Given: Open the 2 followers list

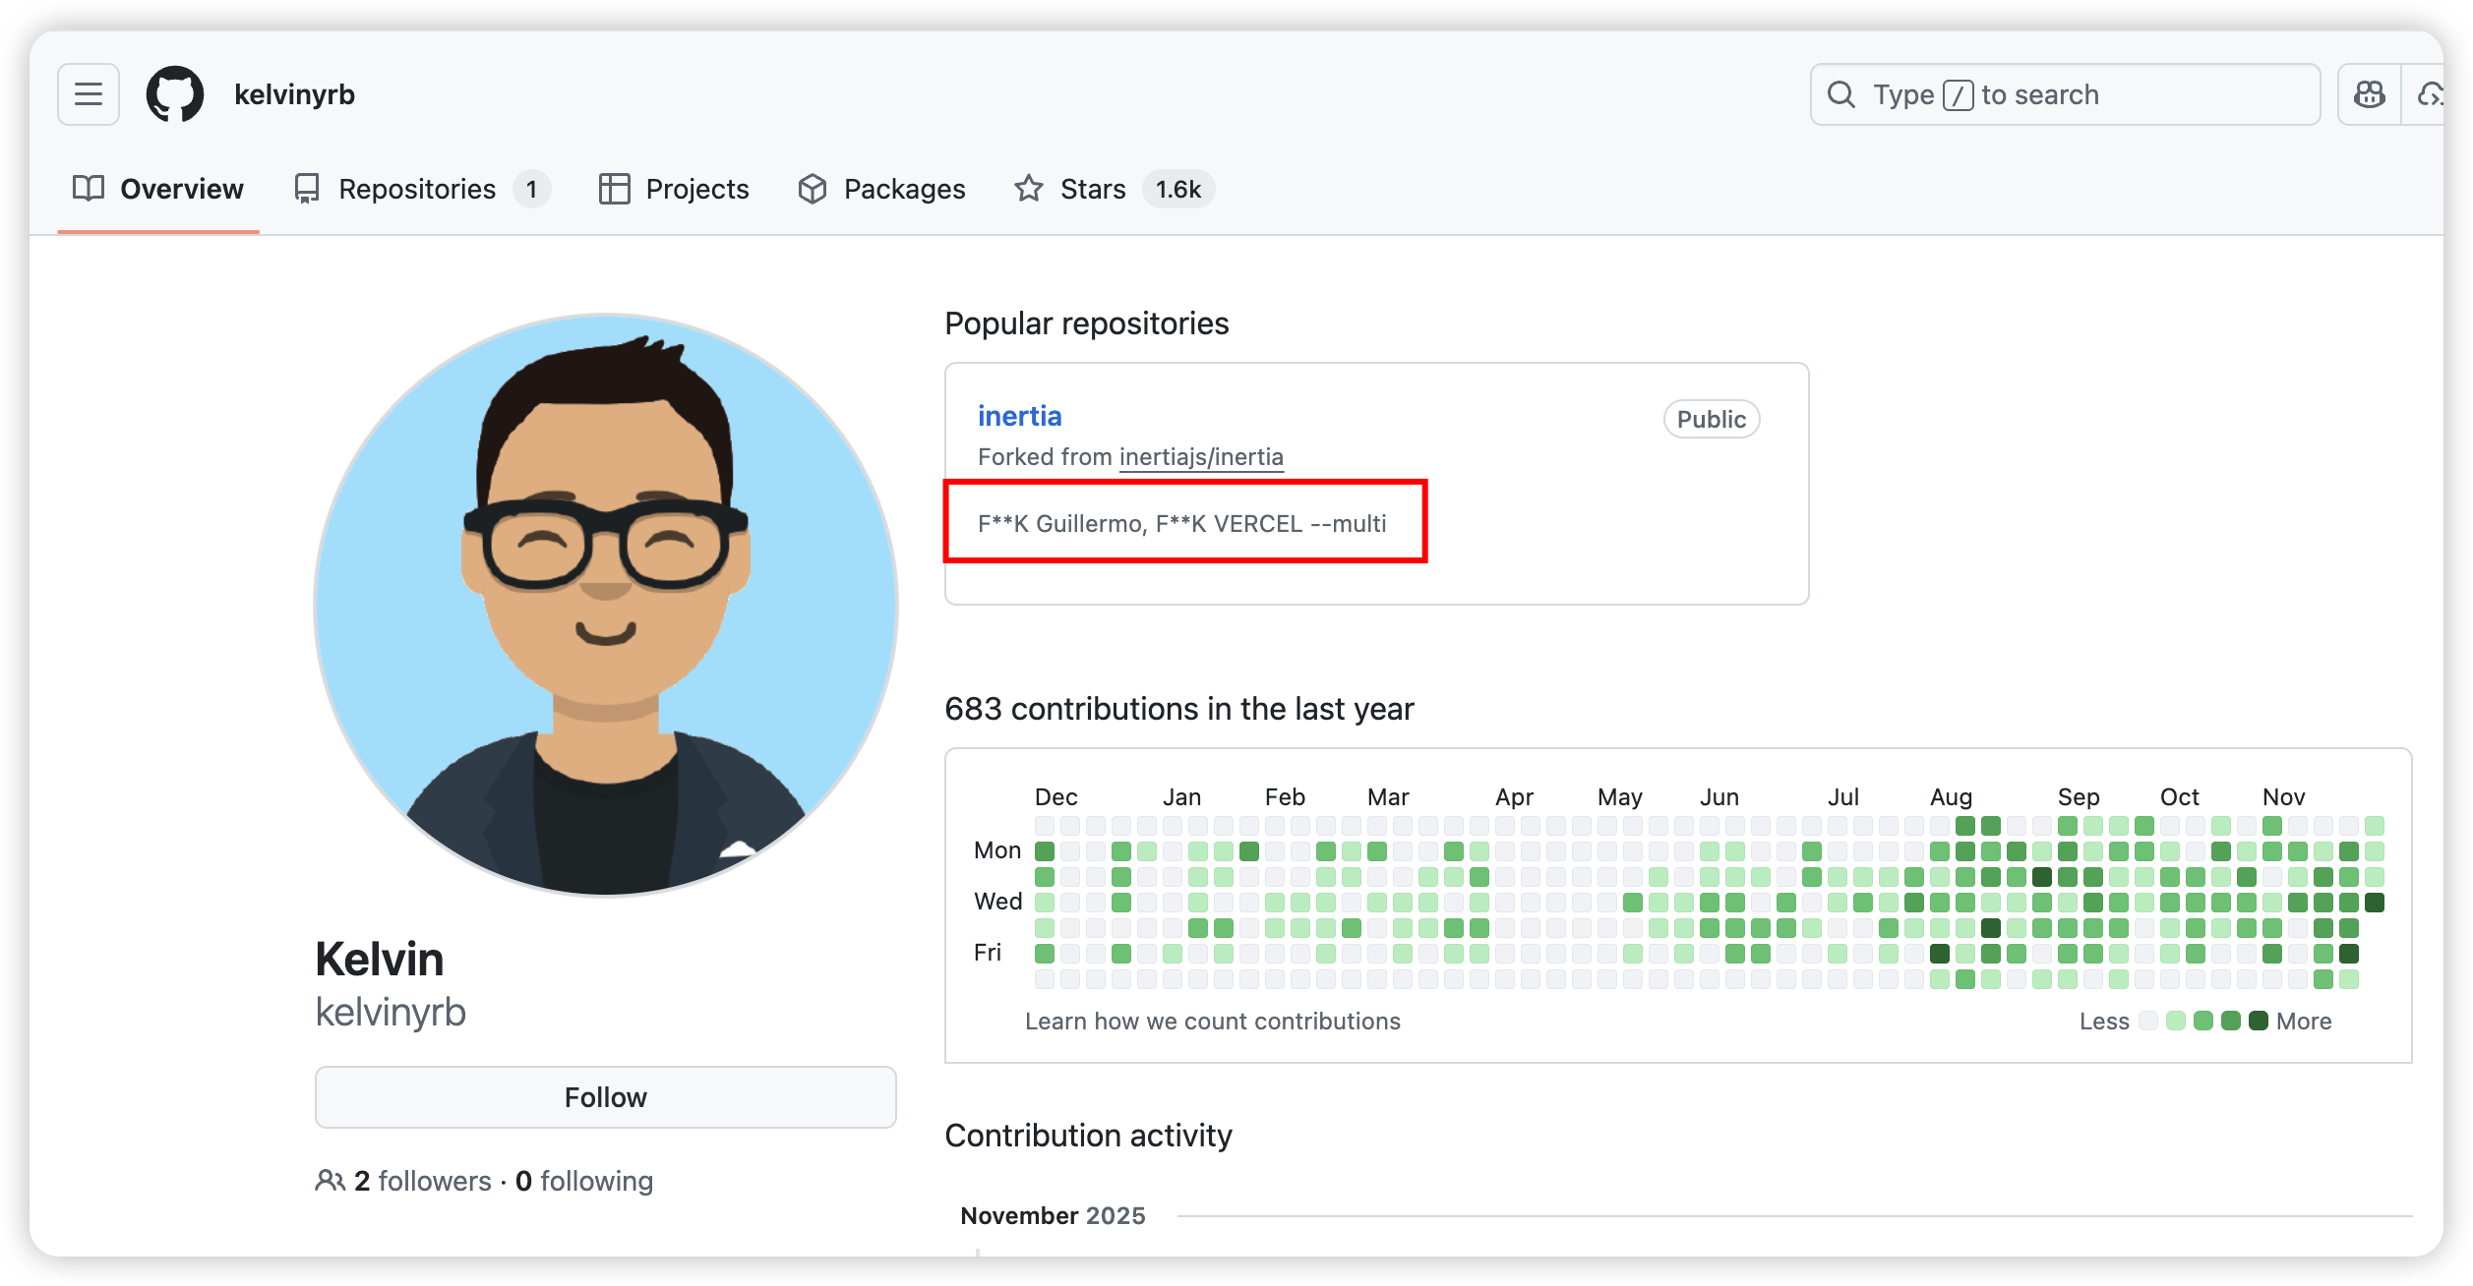Looking at the screenshot, I should pos(423,1180).
